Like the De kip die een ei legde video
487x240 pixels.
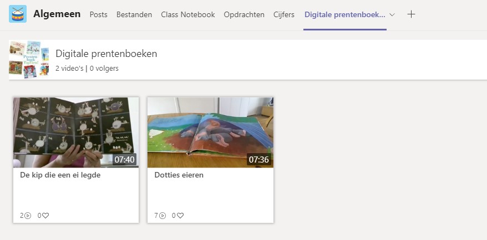click(45, 216)
